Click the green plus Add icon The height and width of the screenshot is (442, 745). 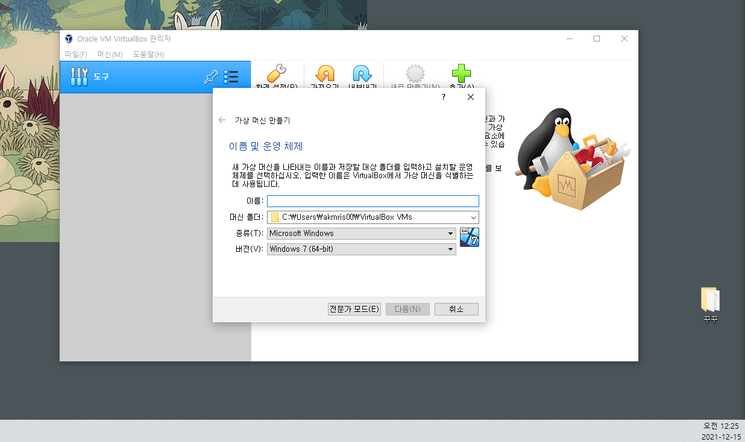click(x=461, y=73)
